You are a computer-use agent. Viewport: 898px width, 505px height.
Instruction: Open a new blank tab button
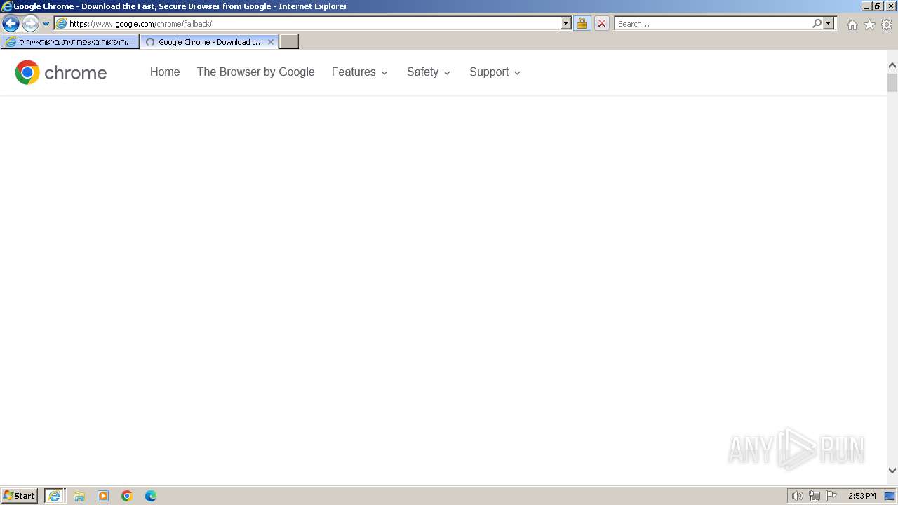click(x=289, y=42)
